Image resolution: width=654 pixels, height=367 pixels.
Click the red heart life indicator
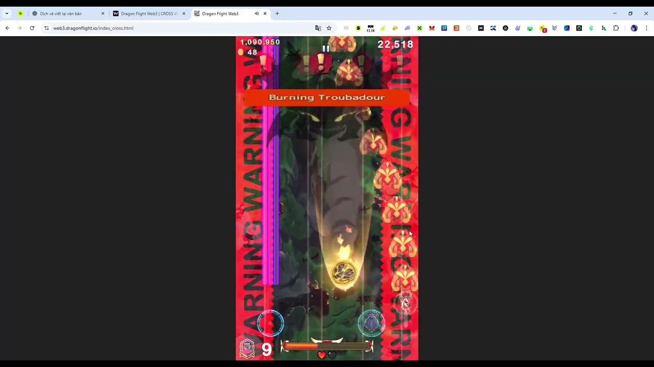[x=322, y=355]
